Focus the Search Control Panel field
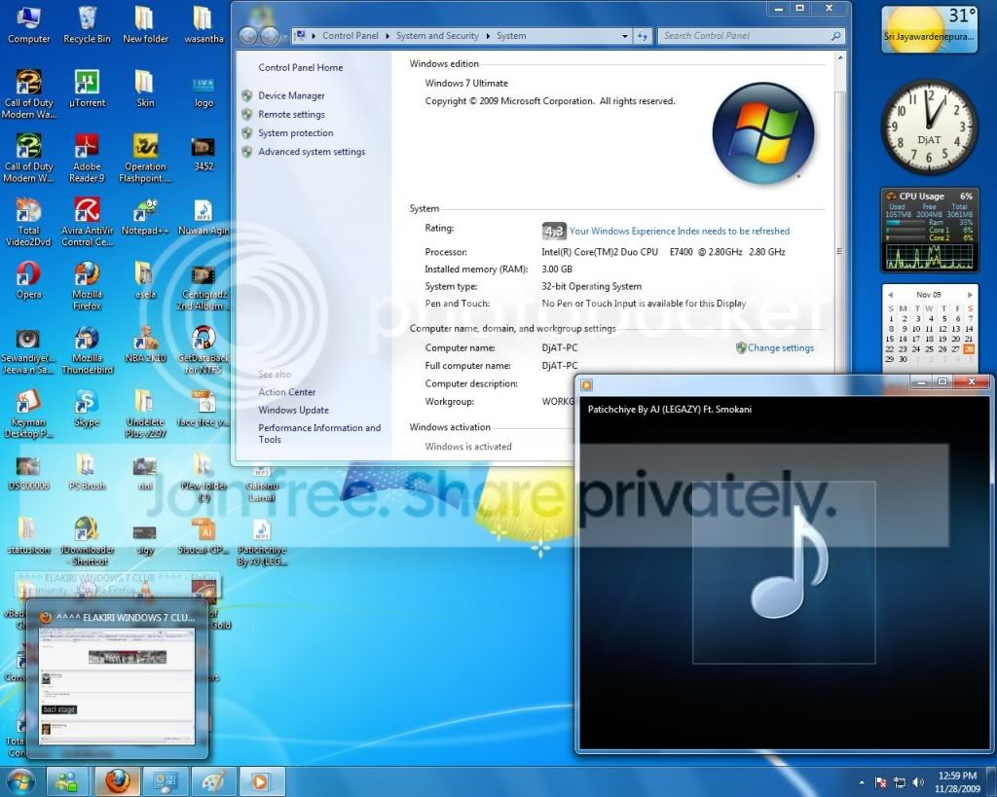997x797 pixels. (752, 36)
